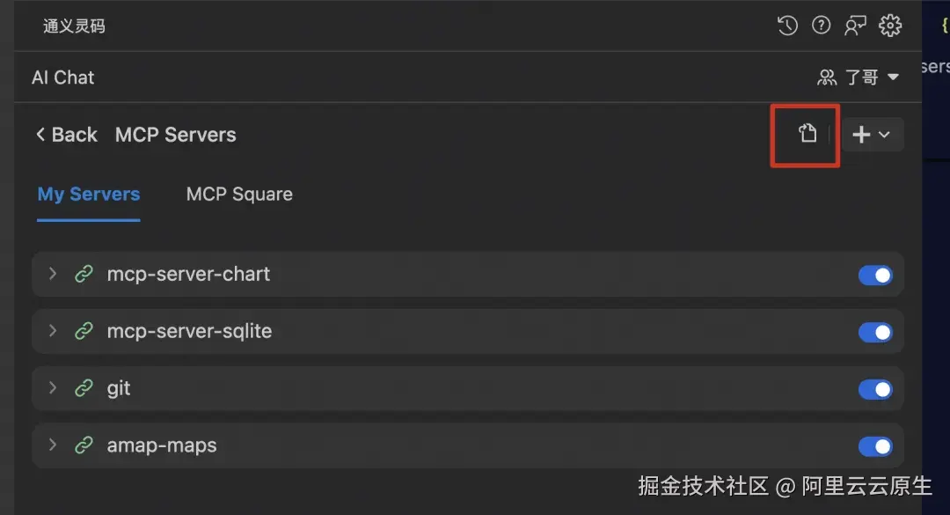Open add-server dropdown arrow next to plus
This screenshot has height=515, width=950.
coord(884,135)
